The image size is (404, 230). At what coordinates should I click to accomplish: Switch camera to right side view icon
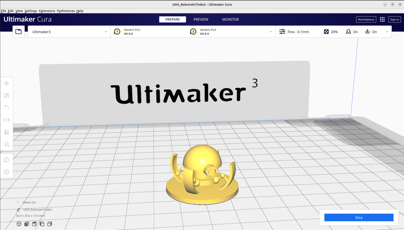coord(49,224)
